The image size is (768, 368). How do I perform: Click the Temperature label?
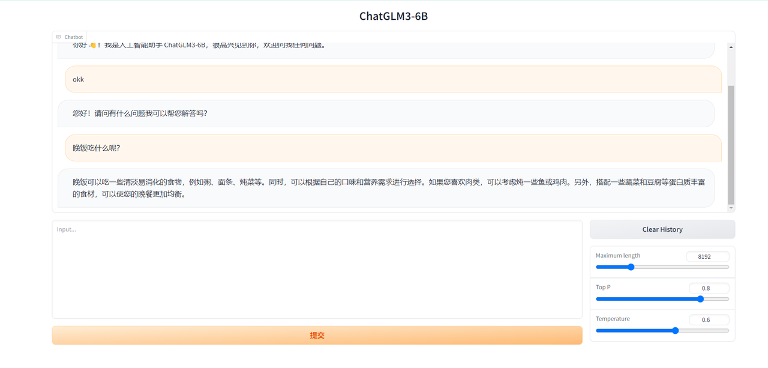click(613, 319)
